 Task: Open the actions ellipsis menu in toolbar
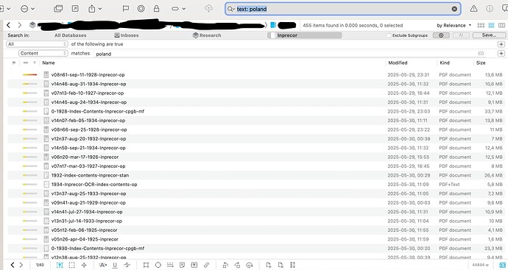click(x=27, y=9)
